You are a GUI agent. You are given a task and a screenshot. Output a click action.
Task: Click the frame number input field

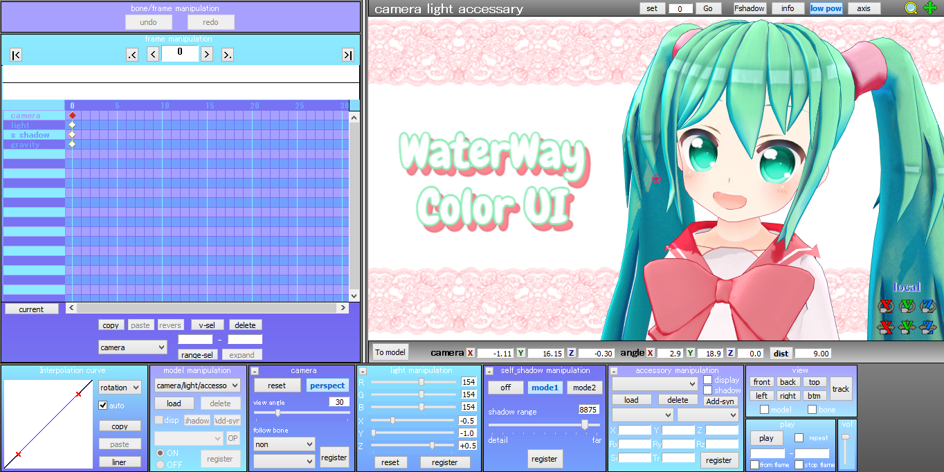tap(179, 54)
